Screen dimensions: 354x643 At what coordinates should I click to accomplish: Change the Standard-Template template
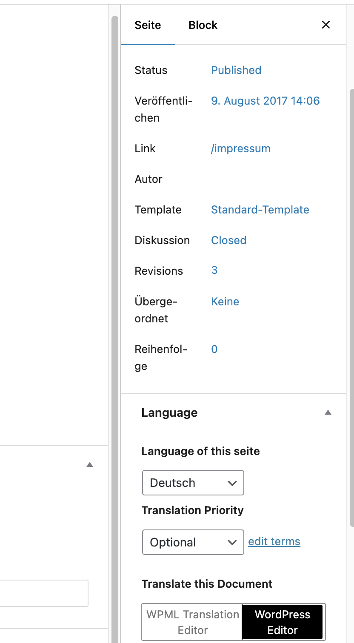[x=260, y=210]
